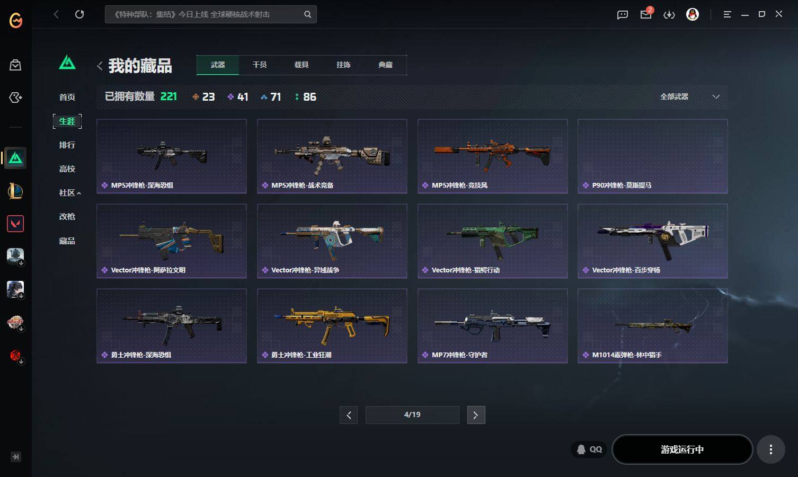Open the QQ bell notification button
This screenshot has width=798, height=477.
(589, 449)
